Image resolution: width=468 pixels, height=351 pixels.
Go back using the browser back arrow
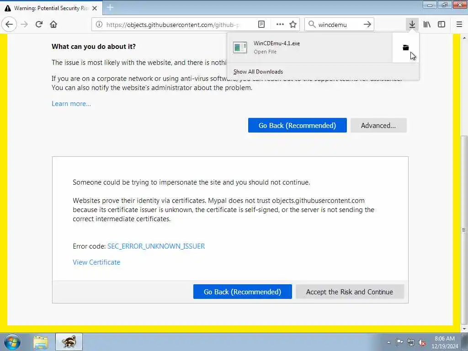9,25
